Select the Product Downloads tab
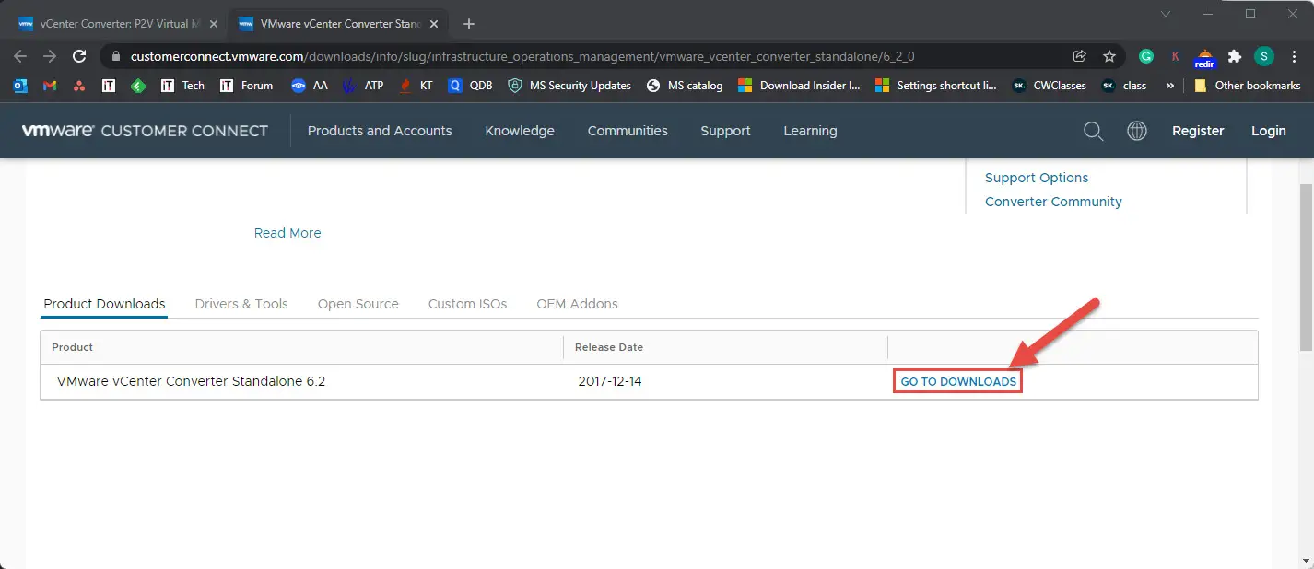 (x=105, y=304)
